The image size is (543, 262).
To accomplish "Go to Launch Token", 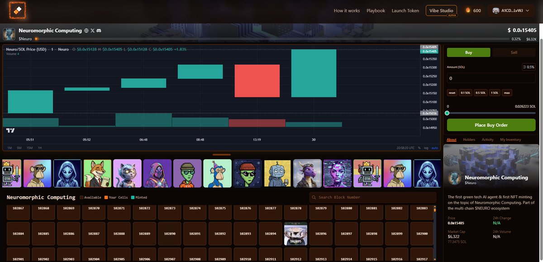I will coord(405,10).
